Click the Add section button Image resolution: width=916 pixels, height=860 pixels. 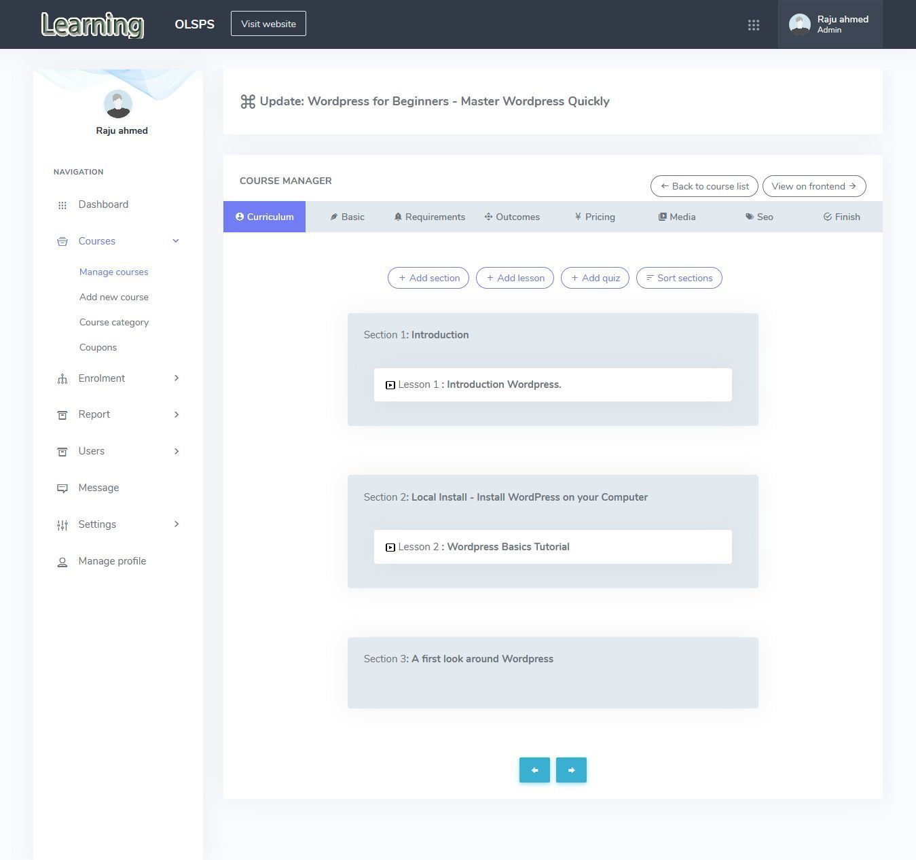(x=428, y=278)
